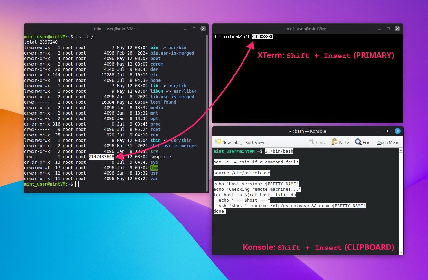Screen dimensions: 428x280
Task: Click the Copy icon in Konsole toolbar
Action: tap(311, 142)
